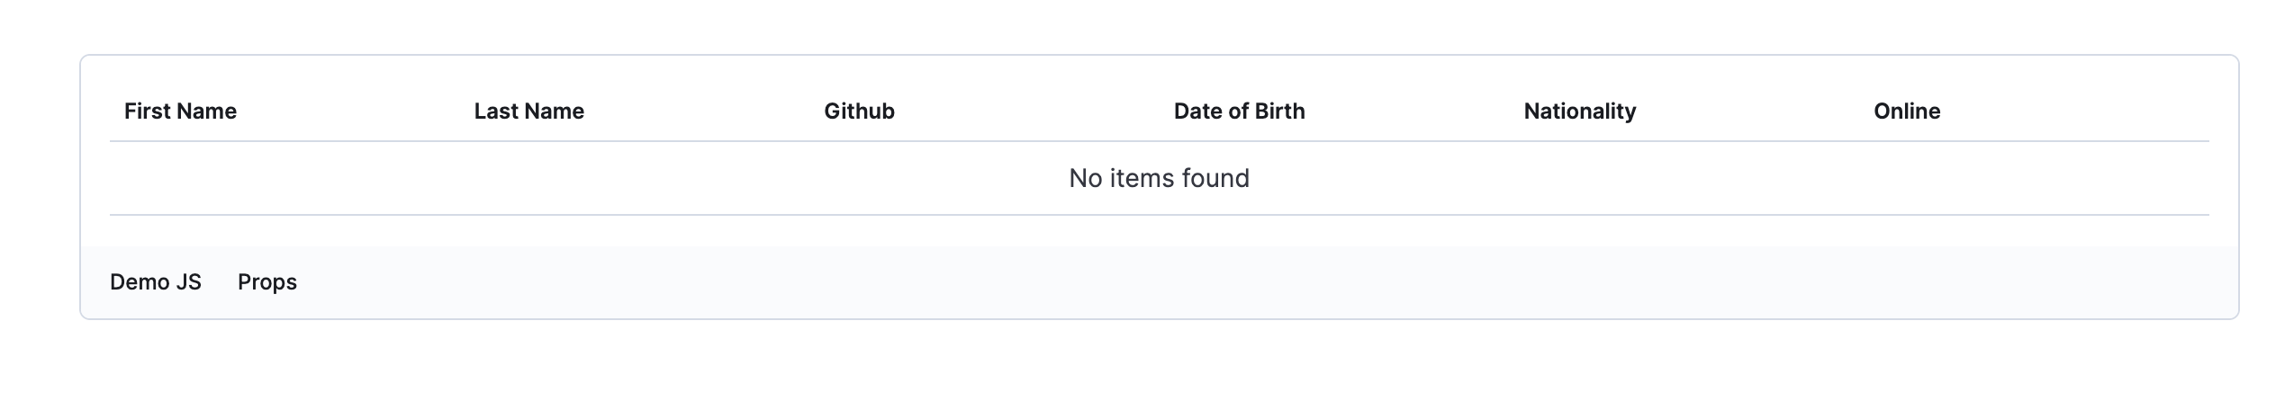
Task: Select the empty table row text
Action: pos(1159,178)
